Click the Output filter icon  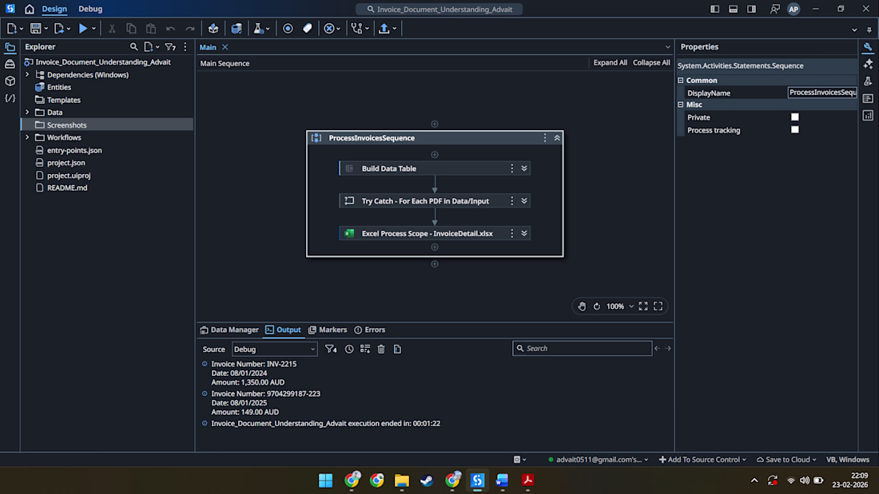coord(331,349)
